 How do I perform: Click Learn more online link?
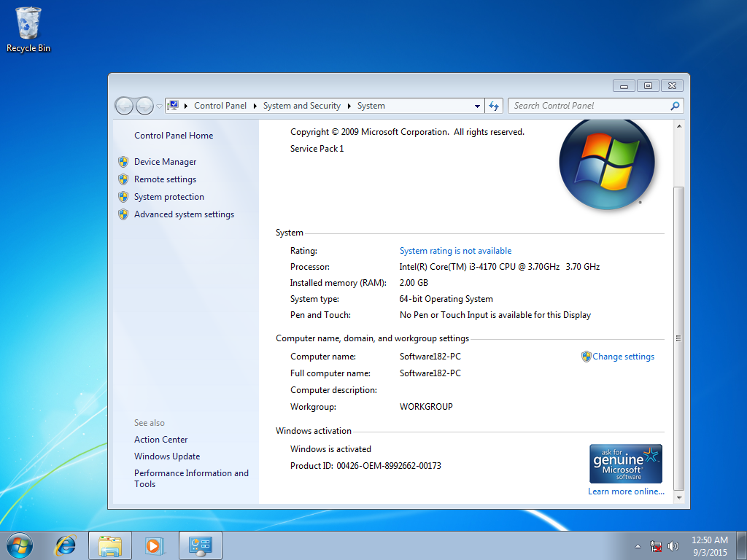[625, 491]
